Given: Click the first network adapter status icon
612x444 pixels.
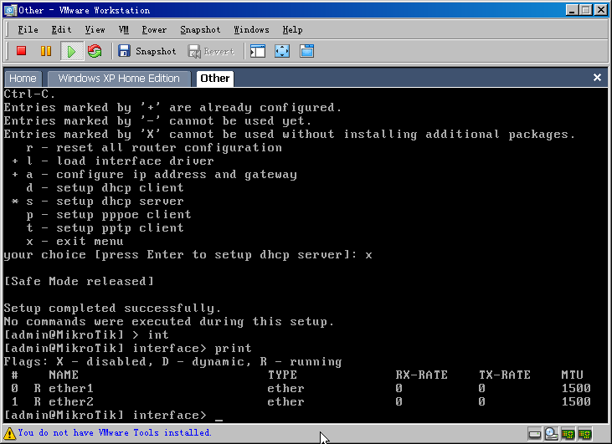Looking at the screenshot, I should click(x=568, y=433).
